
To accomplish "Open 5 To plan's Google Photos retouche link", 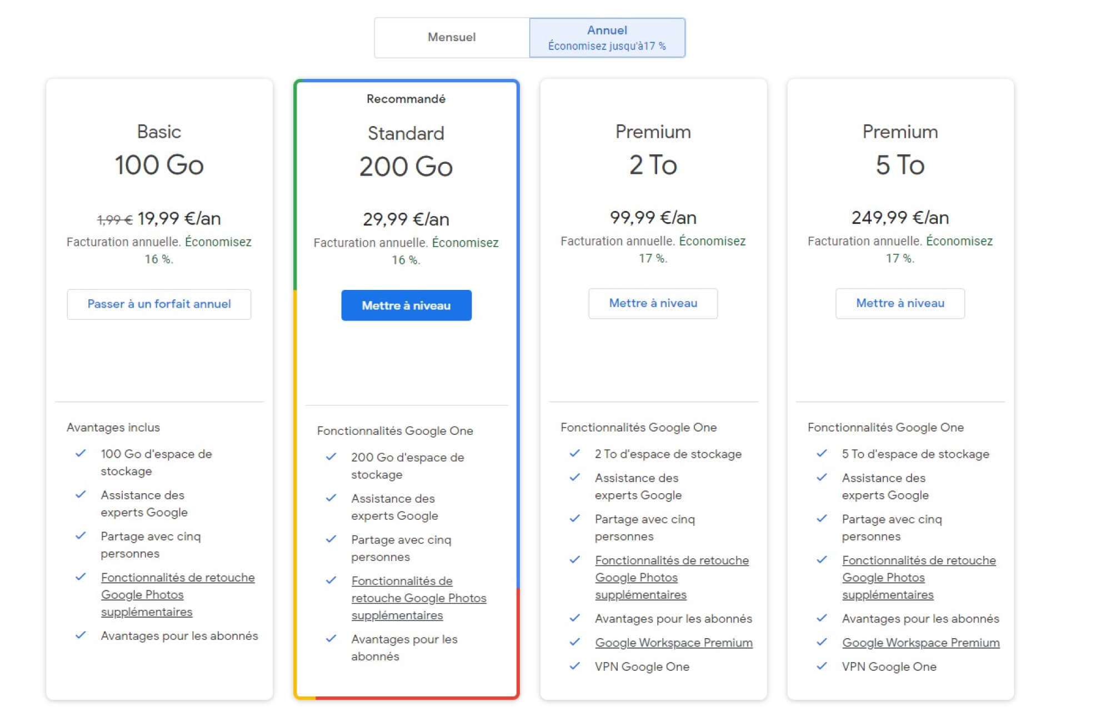I will 919,560.
